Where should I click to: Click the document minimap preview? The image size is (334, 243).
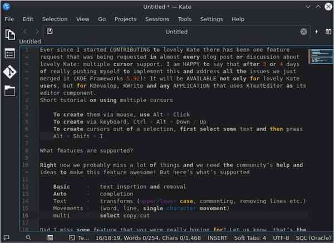[321, 56]
